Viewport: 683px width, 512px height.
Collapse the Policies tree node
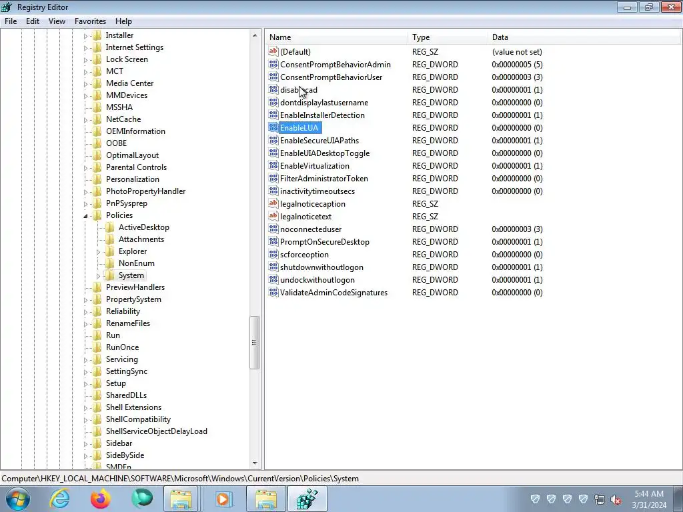click(x=85, y=215)
